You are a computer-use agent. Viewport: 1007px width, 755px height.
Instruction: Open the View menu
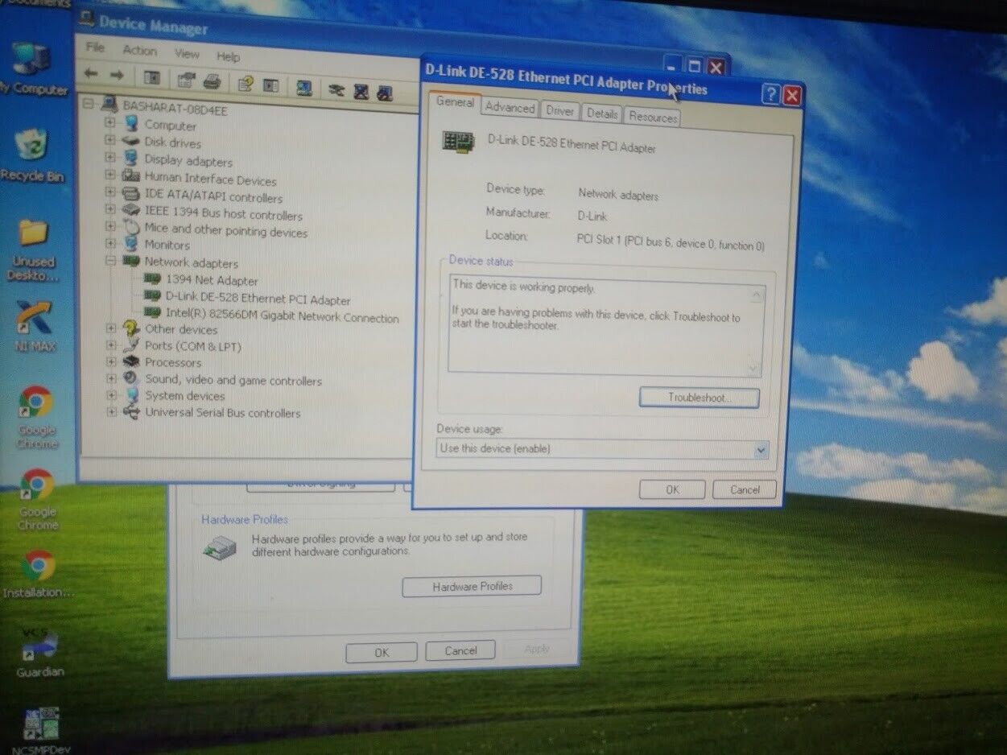pos(187,54)
